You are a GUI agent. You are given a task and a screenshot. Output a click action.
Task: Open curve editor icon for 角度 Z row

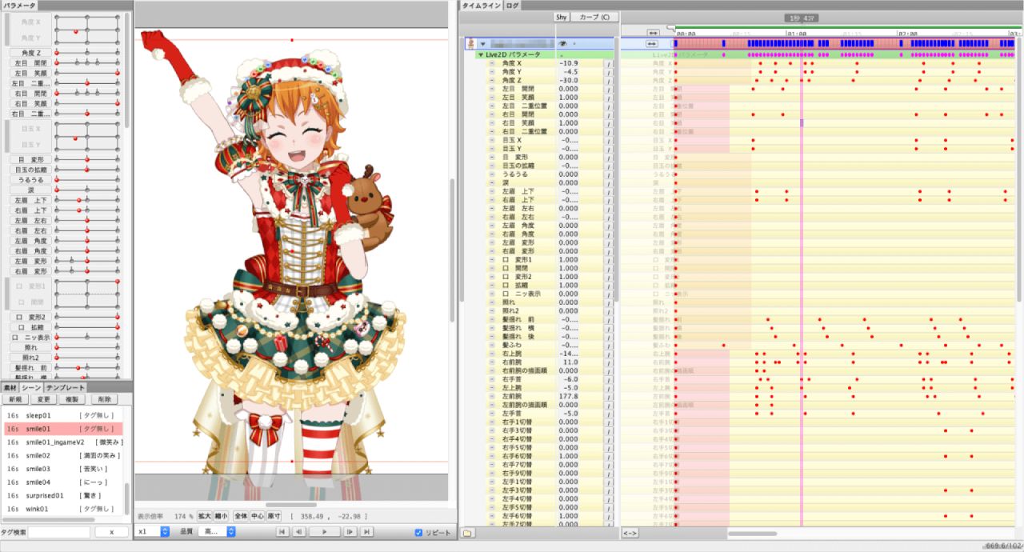608,81
